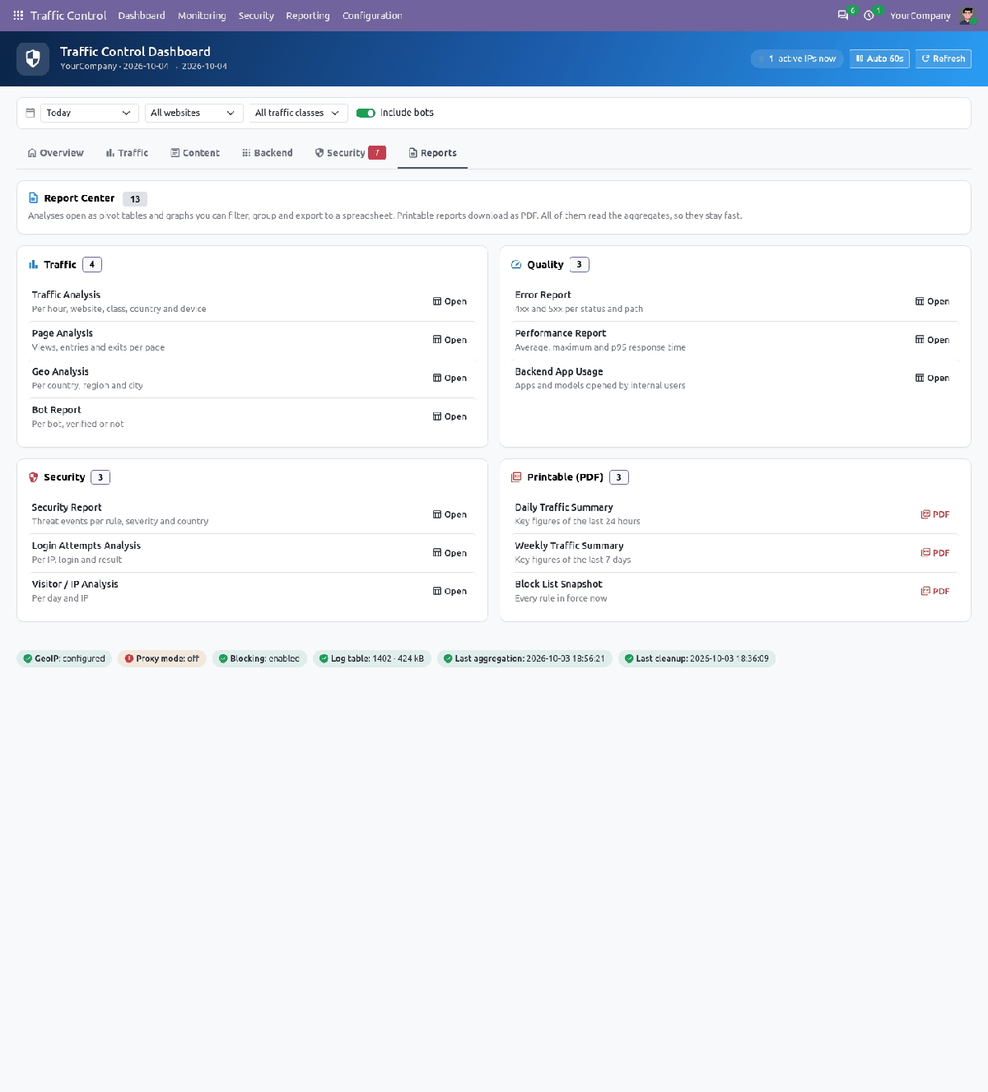
Task: Open Geo Analysis report
Action: click(x=450, y=379)
